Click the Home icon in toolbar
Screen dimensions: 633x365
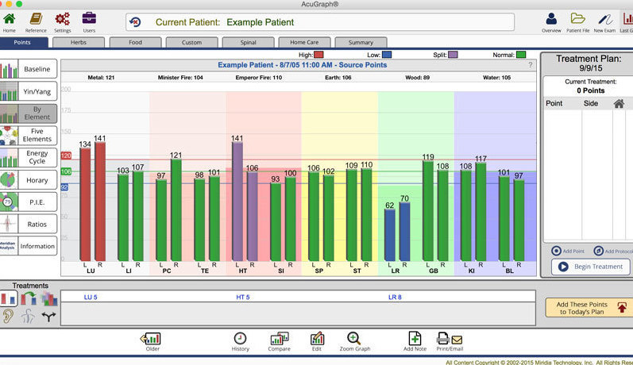click(10, 19)
